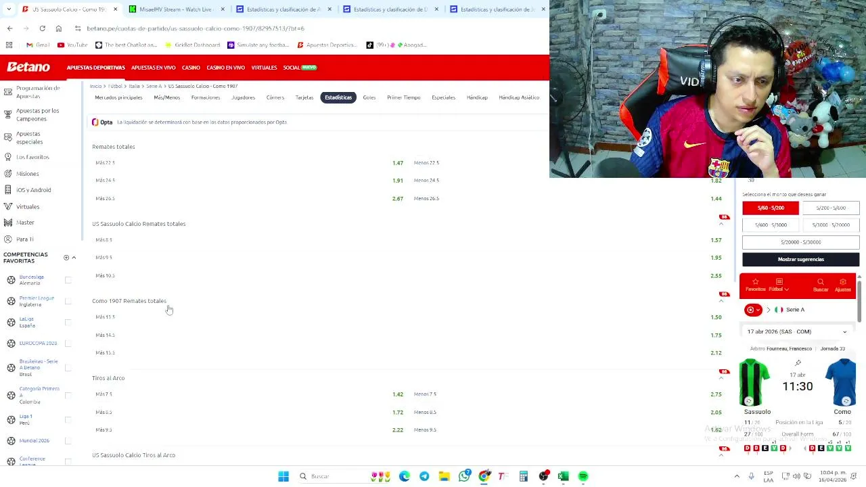The height and width of the screenshot is (487, 866).
Task: Expand the Fútbol dropdown in widget
Action: pos(778,285)
